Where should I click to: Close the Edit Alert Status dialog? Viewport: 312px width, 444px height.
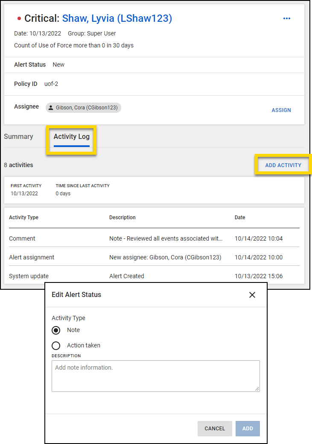[x=252, y=295]
